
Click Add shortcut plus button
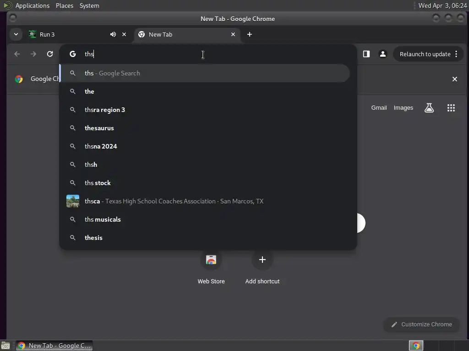262,260
